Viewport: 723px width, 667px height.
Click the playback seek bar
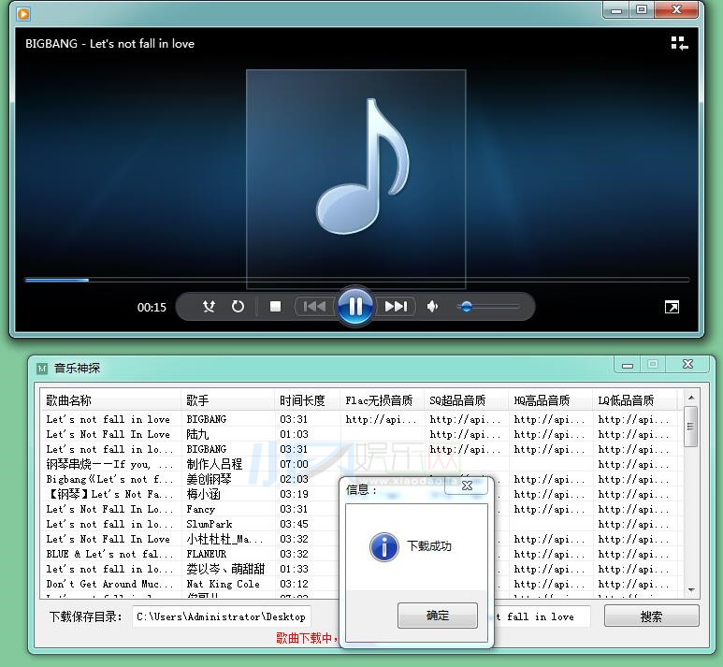[357, 280]
